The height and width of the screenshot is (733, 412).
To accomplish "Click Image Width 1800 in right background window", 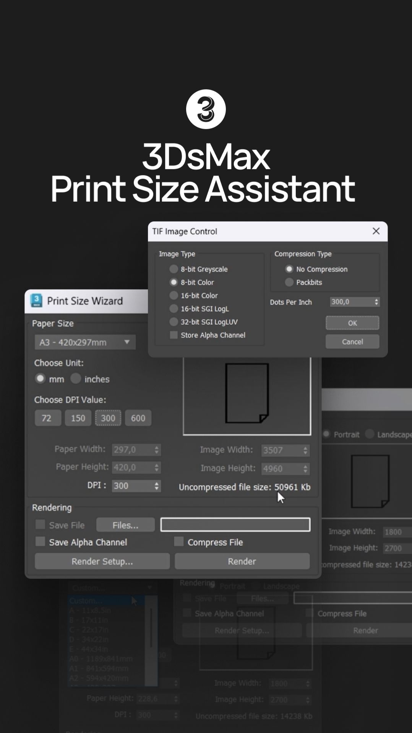I will 397,532.
